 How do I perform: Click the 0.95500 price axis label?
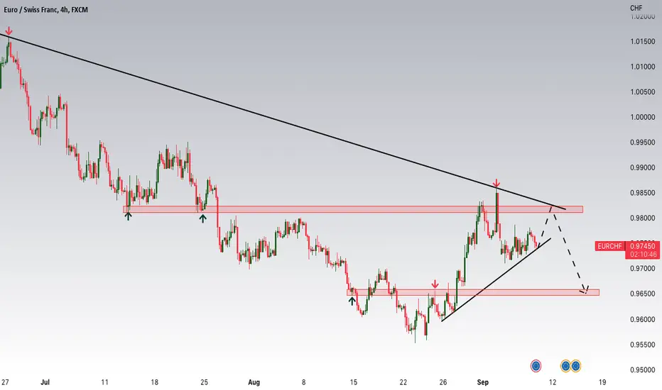643,345
